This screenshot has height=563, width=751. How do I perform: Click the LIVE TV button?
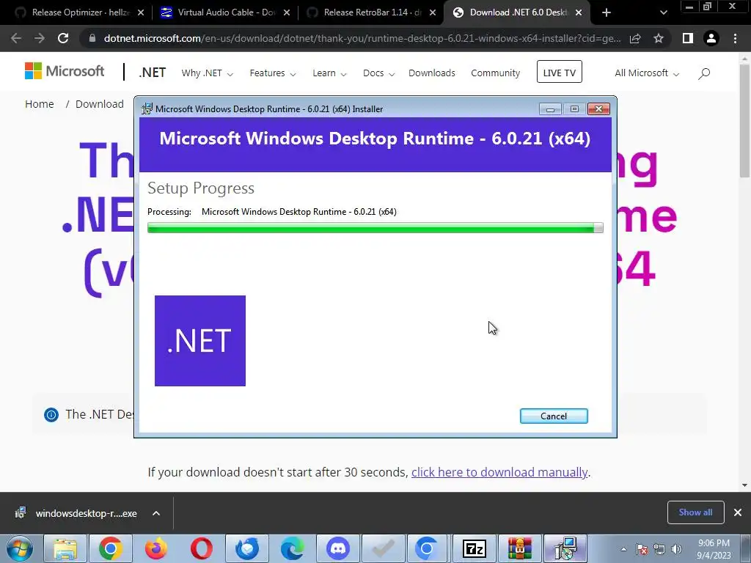tap(560, 72)
